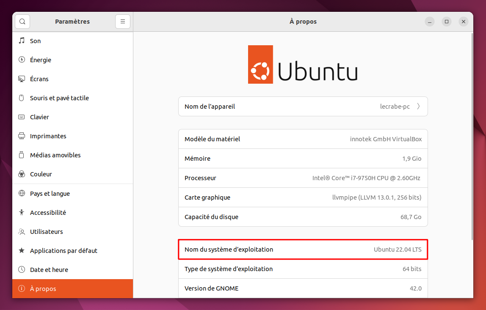Select Souris et pavé tactile
Image resolution: width=486 pixels, height=310 pixels.
tap(72, 98)
